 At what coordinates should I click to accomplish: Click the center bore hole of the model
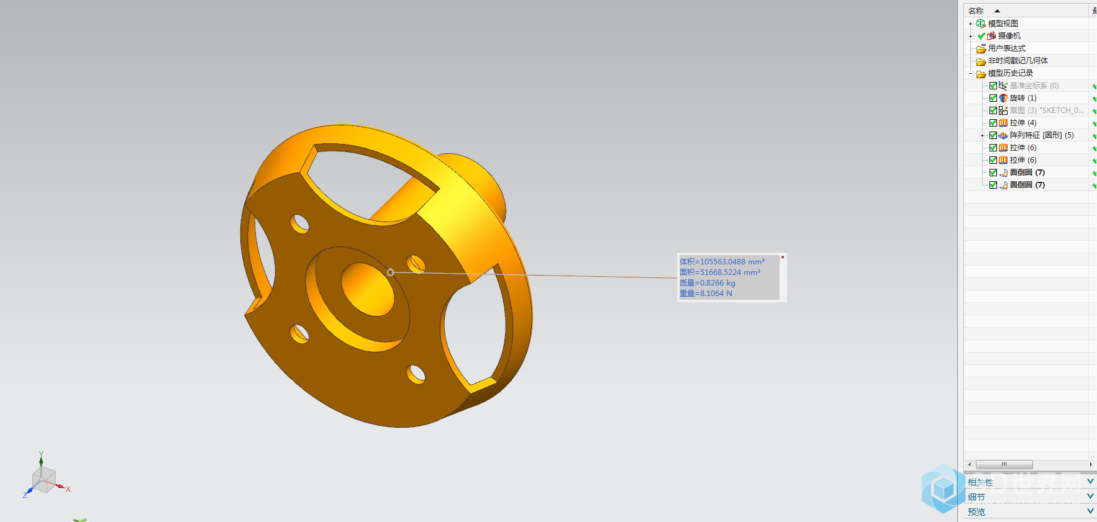(x=368, y=289)
